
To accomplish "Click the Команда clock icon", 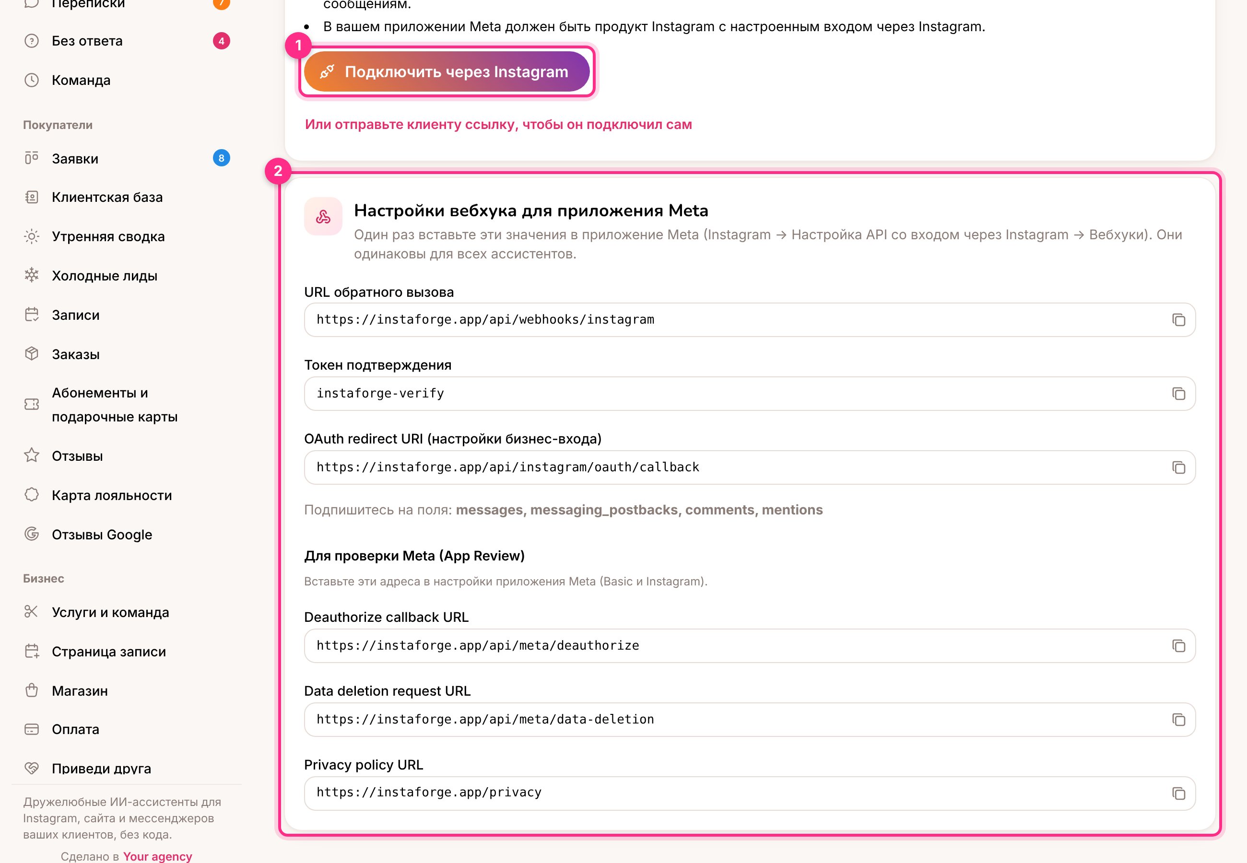I will click(32, 80).
